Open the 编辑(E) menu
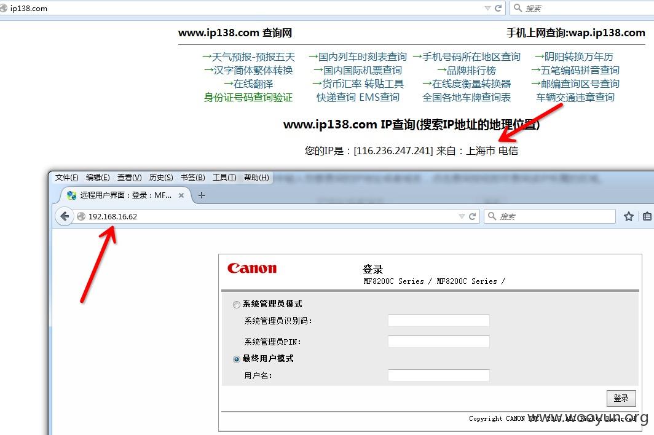The height and width of the screenshot is (435, 654). (x=98, y=177)
